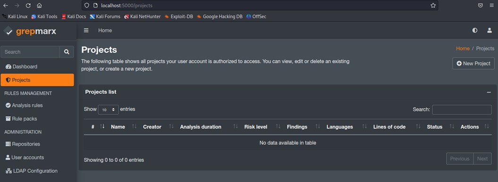The width and height of the screenshot is (498, 182).
Task: Toggle the sidebar with the hamburger icon
Action: pyautogui.click(x=86, y=31)
